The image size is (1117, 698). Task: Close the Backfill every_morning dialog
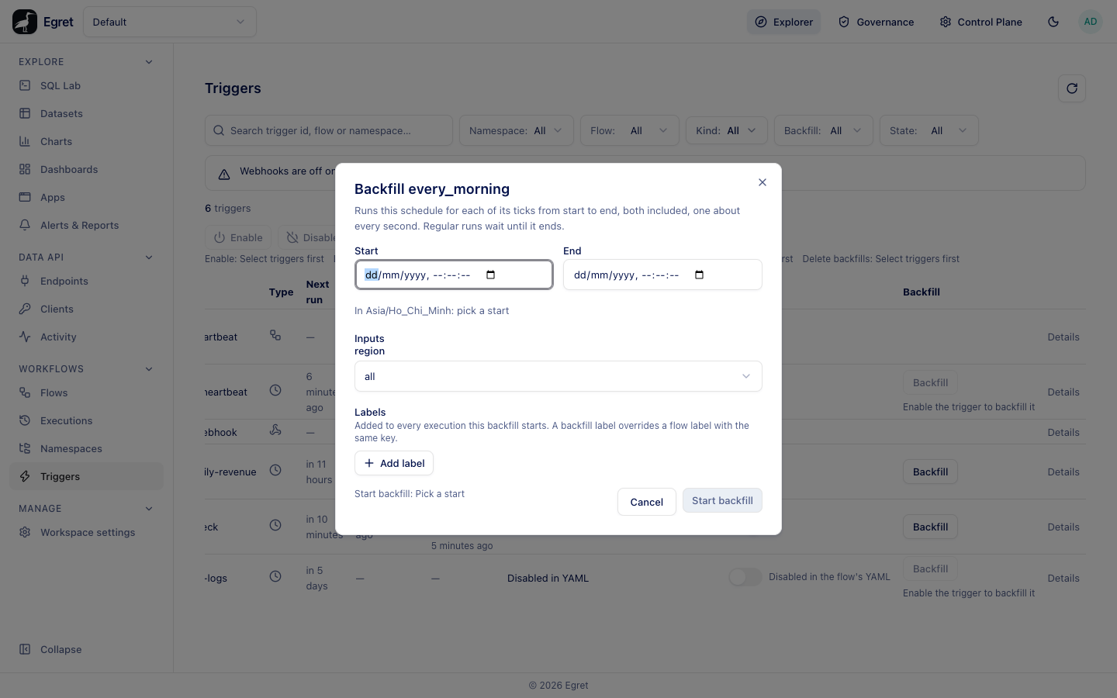tap(763, 182)
